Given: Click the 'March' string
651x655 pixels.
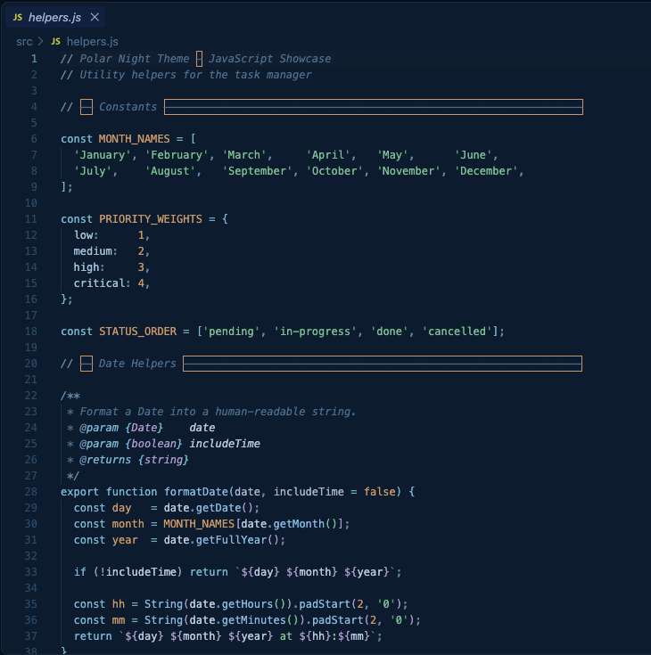Looking at the screenshot, I should point(244,155).
